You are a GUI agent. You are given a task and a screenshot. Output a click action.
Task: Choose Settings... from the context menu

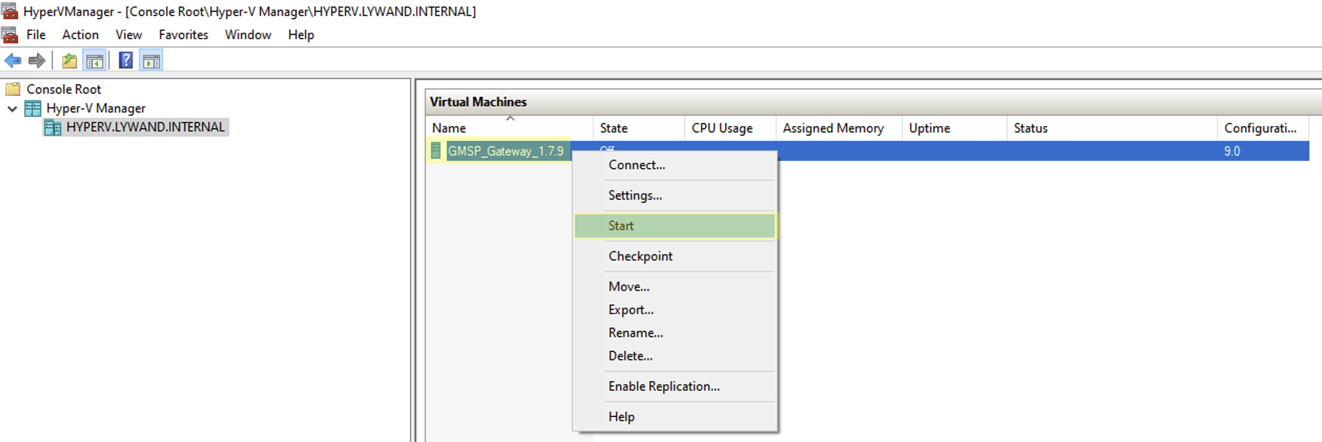[x=675, y=195]
